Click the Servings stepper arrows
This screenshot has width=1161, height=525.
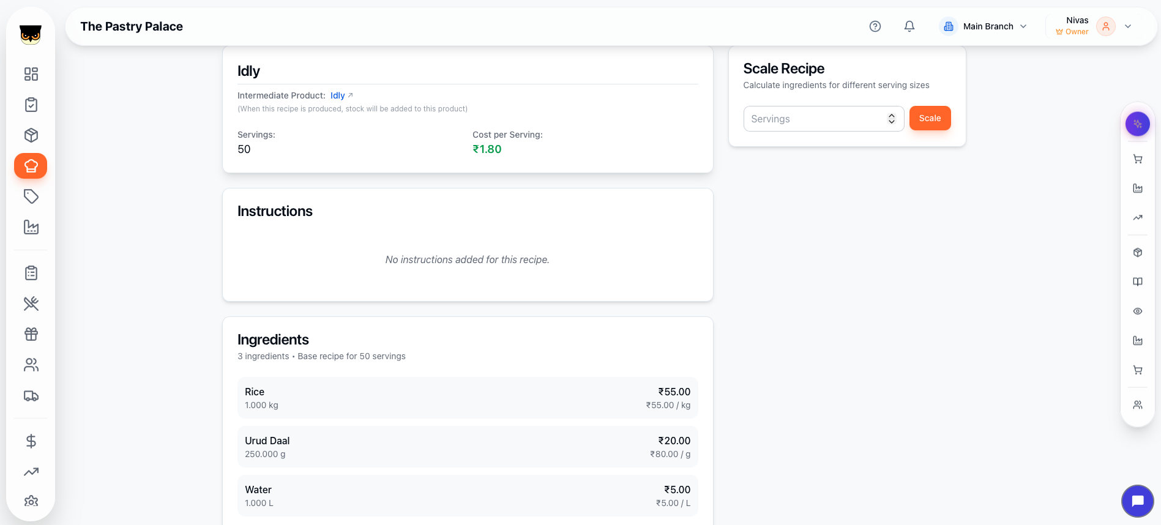(x=891, y=119)
